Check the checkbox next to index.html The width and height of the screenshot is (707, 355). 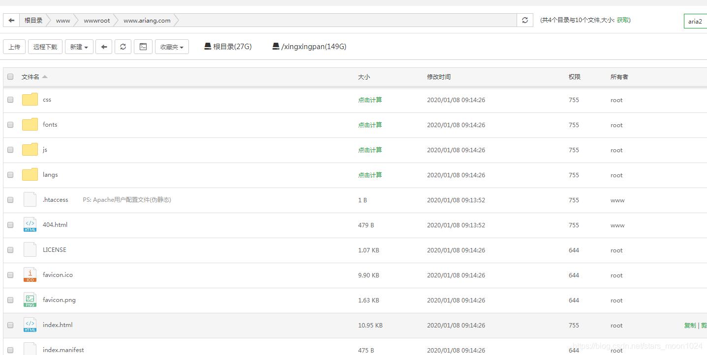click(10, 325)
